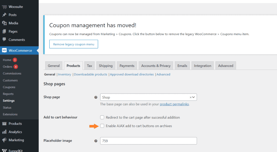Open the Advanced settings tab
This screenshot has height=152, width=277.
click(226, 66)
